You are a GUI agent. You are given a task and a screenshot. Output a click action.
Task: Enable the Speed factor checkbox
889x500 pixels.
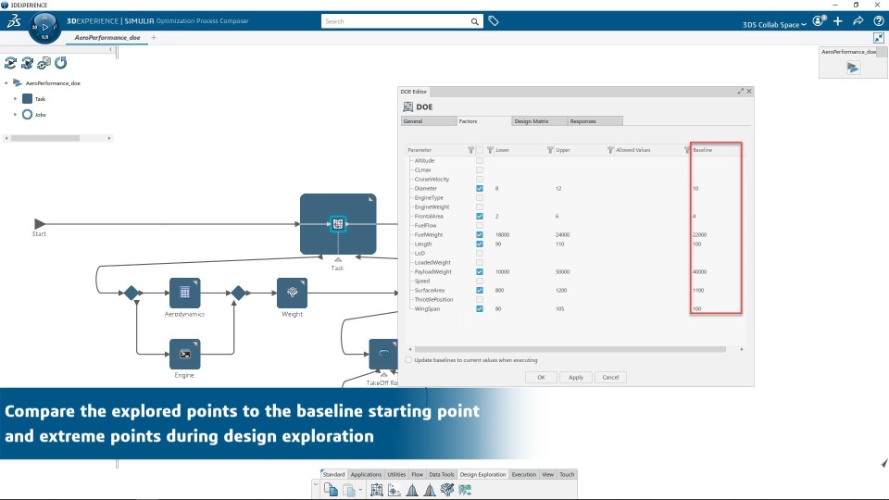pos(480,281)
